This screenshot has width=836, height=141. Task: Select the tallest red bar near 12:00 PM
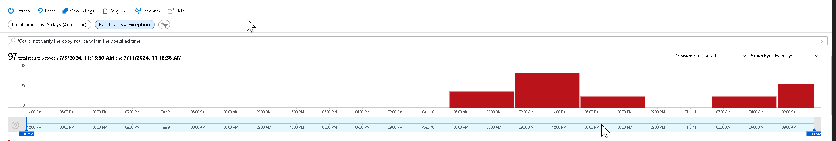[547, 90]
